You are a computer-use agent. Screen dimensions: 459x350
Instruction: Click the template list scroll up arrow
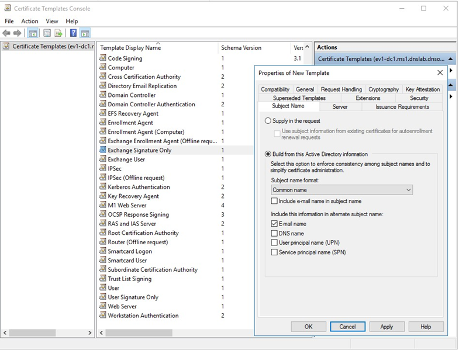[307, 47]
